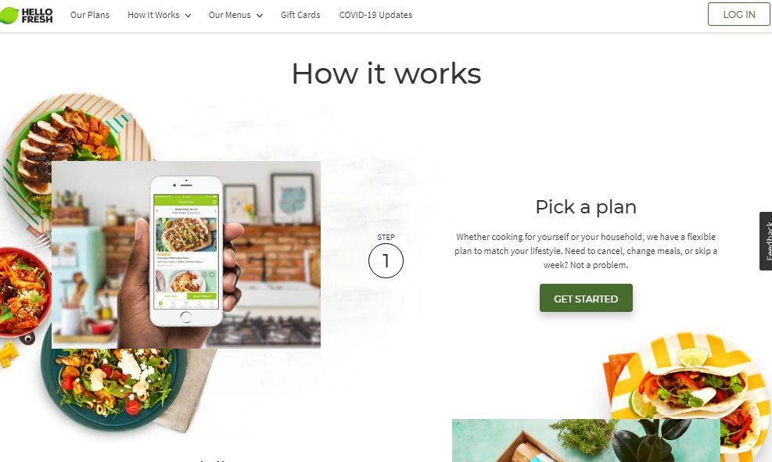The image size is (772, 462).
Task: Click the green GET STARTED button
Action: point(586,298)
